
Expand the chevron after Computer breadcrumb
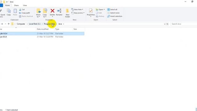(x=27, y=24)
